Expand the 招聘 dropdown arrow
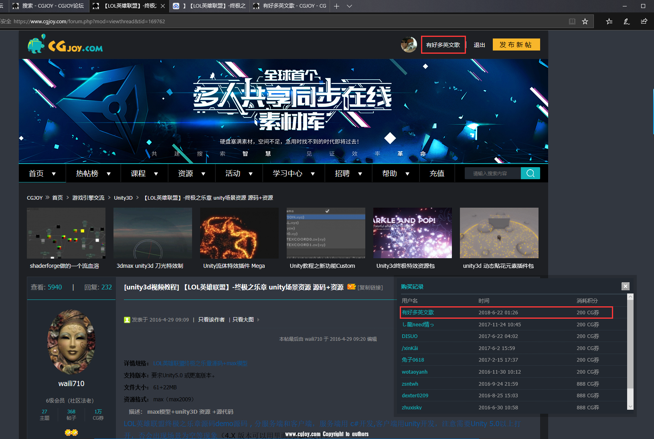654x439 pixels. click(x=360, y=174)
